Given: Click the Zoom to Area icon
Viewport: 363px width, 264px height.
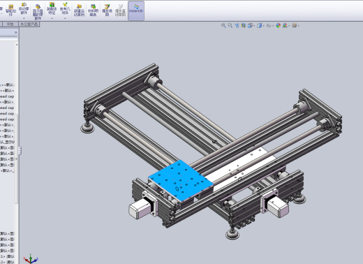Looking at the screenshot, I should pos(230,26).
